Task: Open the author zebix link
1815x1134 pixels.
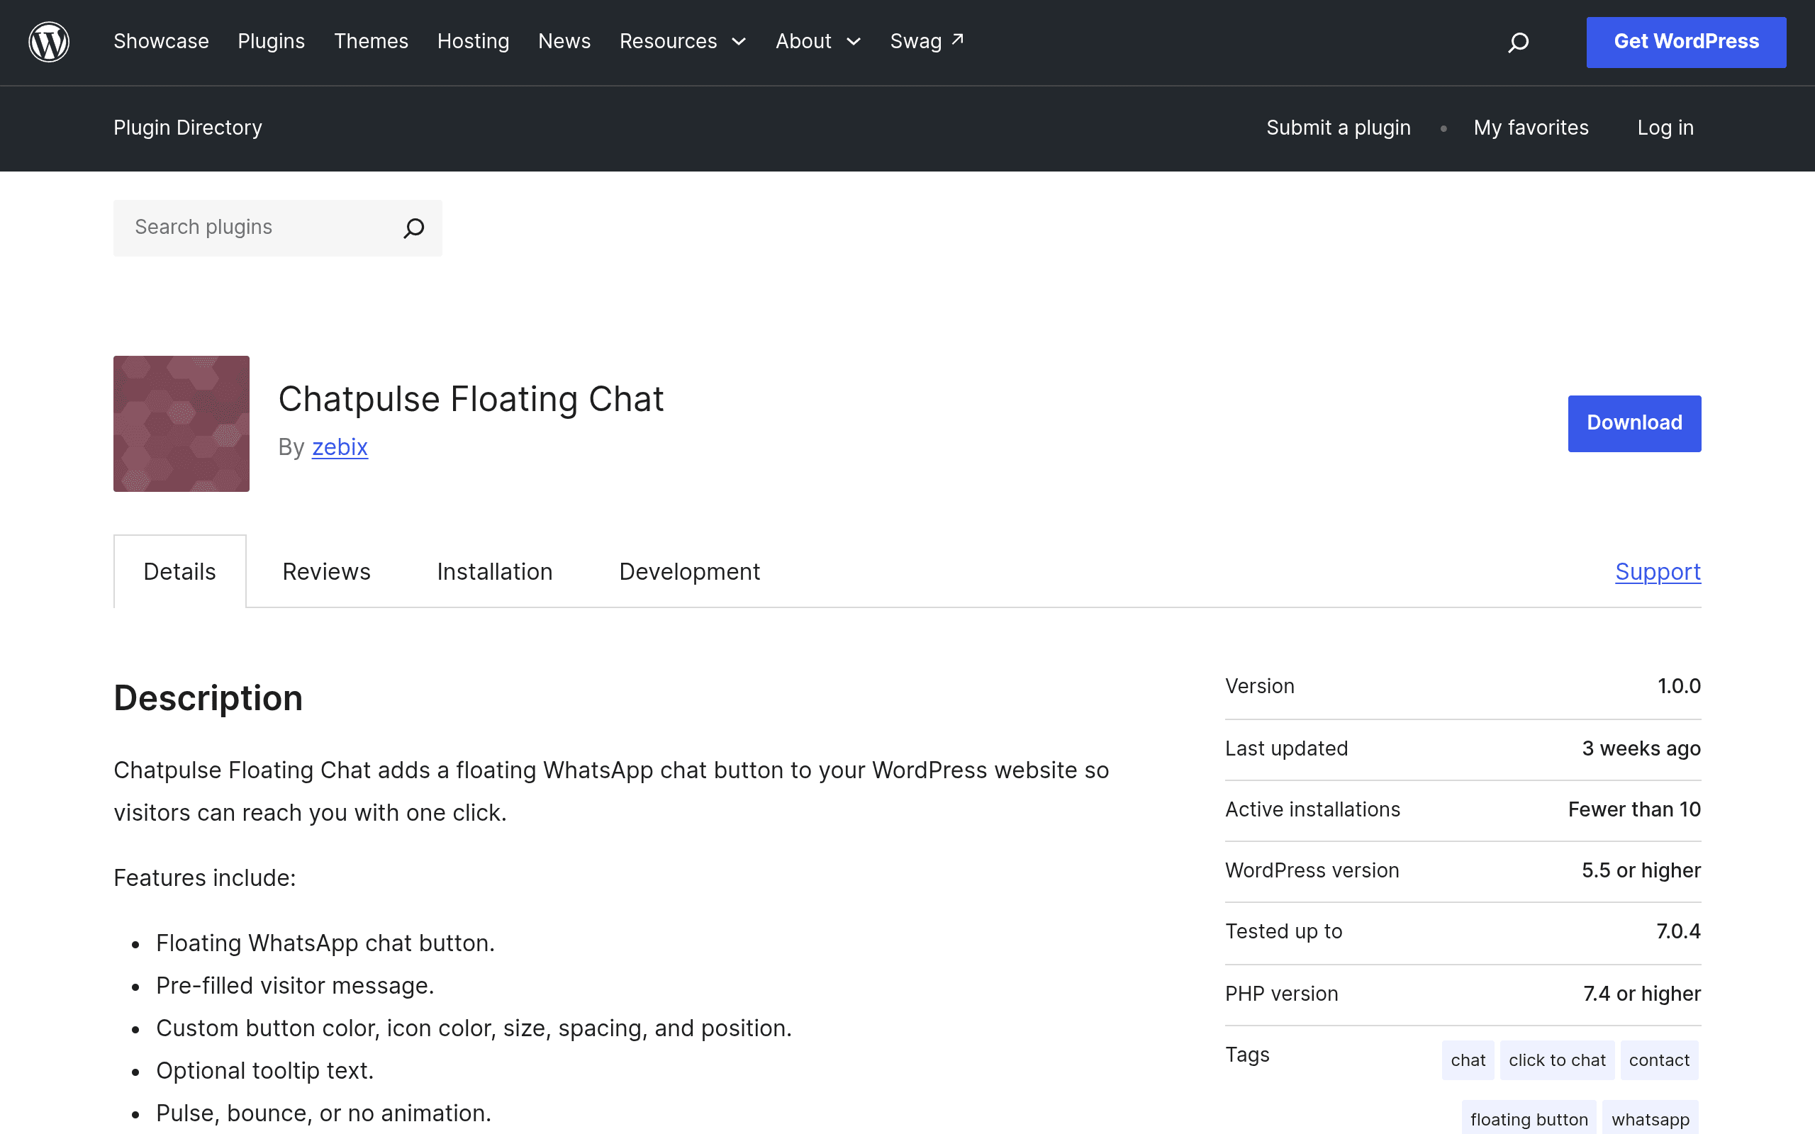Action: [x=340, y=447]
